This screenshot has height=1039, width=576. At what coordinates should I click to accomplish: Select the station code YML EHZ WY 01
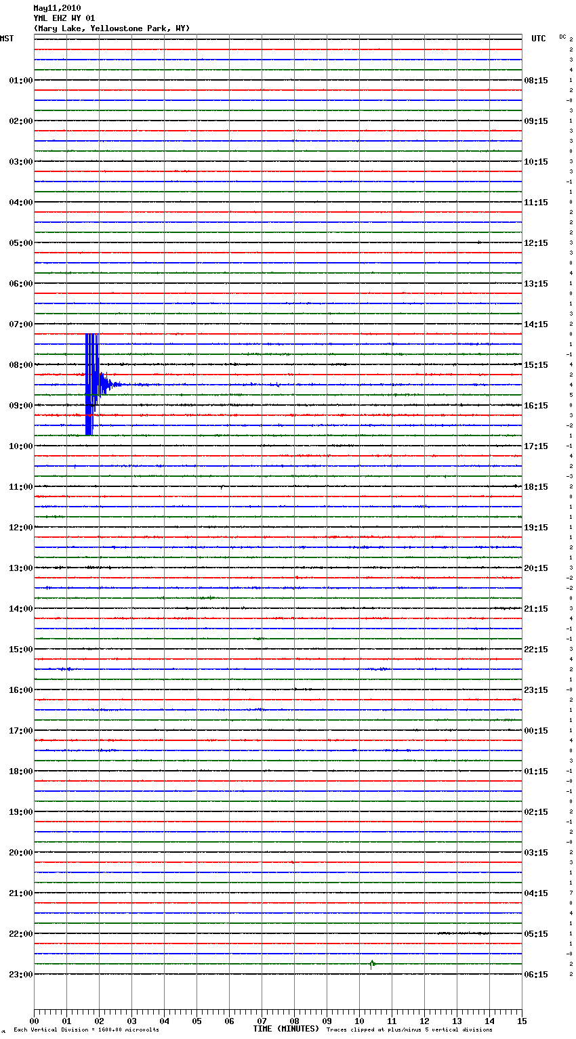click(64, 18)
